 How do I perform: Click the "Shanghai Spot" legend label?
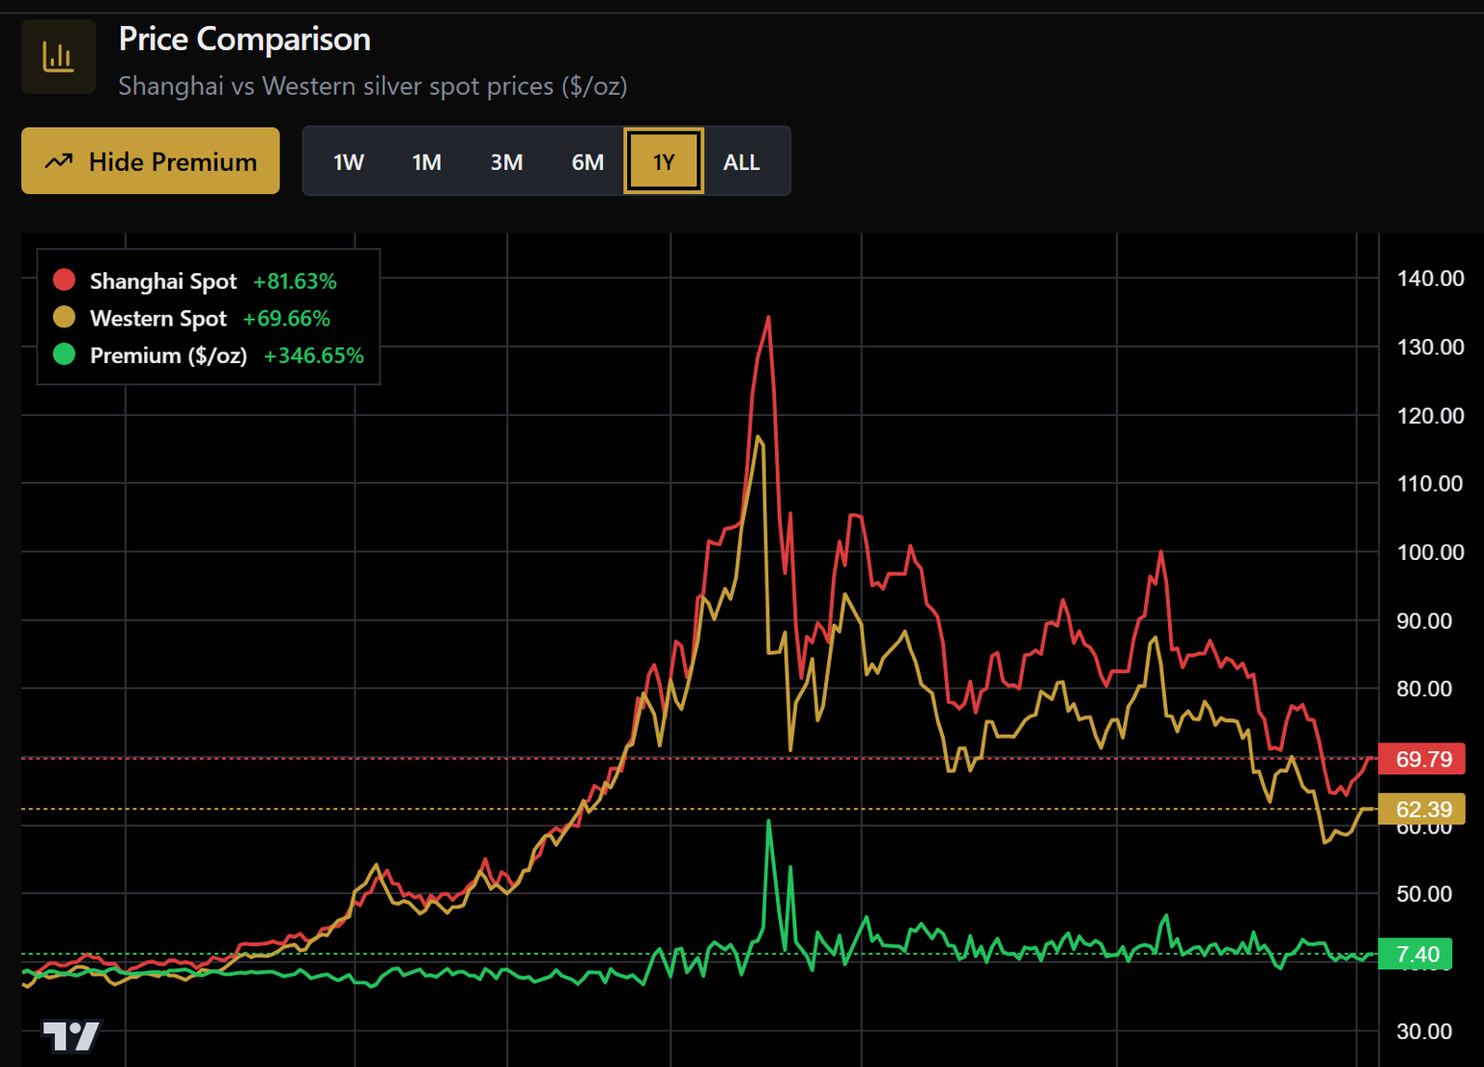tap(163, 281)
